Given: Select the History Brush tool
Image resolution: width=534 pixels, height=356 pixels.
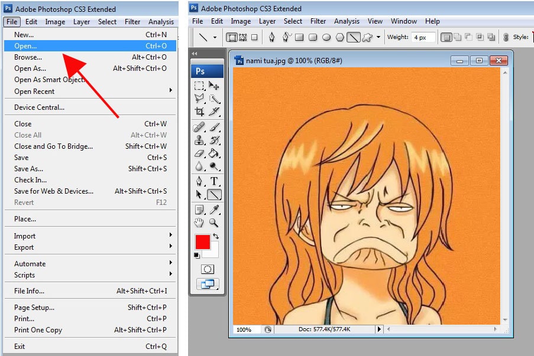Looking at the screenshot, I should [x=214, y=140].
